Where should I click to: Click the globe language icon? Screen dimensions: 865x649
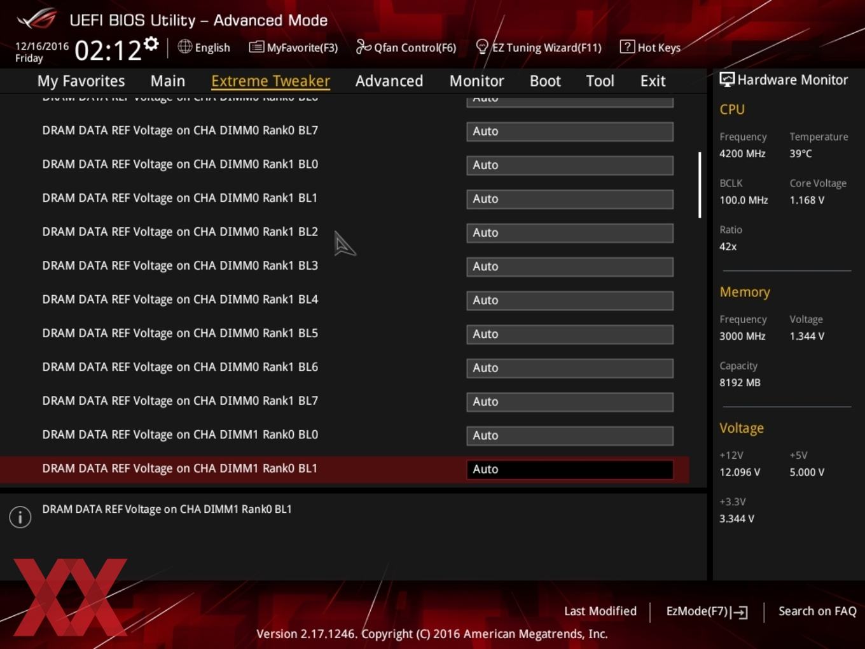click(x=184, y=46)
